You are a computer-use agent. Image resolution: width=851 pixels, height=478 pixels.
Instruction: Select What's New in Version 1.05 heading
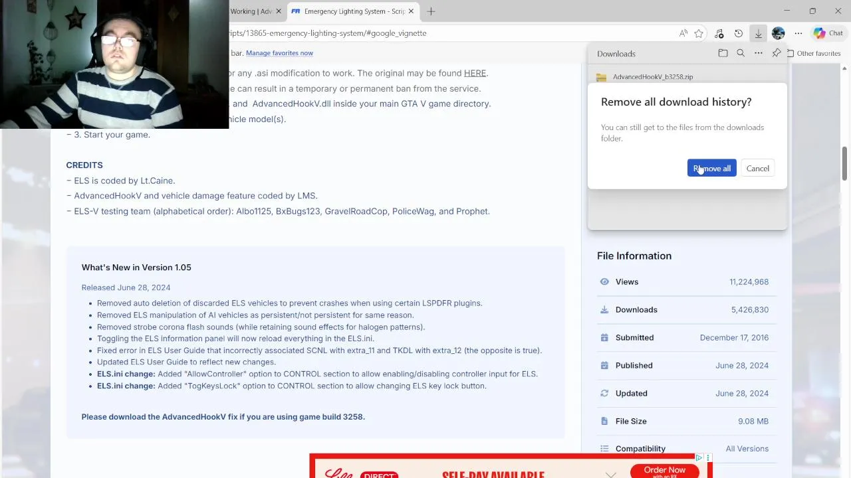point(136,268)
